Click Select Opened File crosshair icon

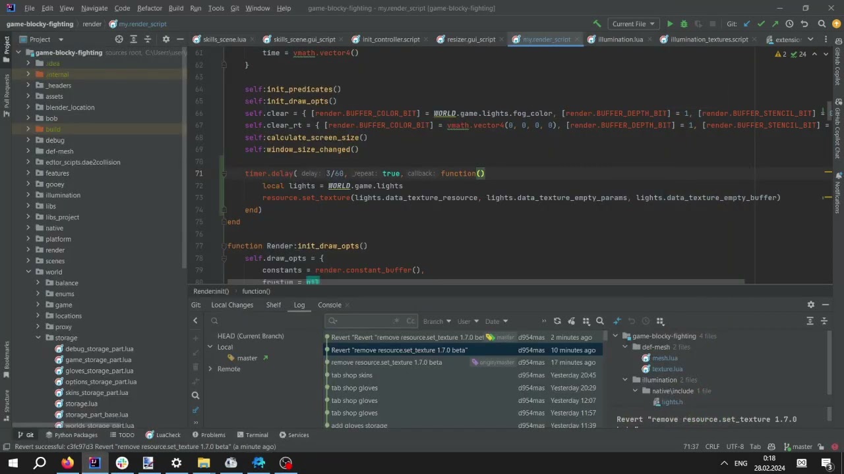(119, 39)
